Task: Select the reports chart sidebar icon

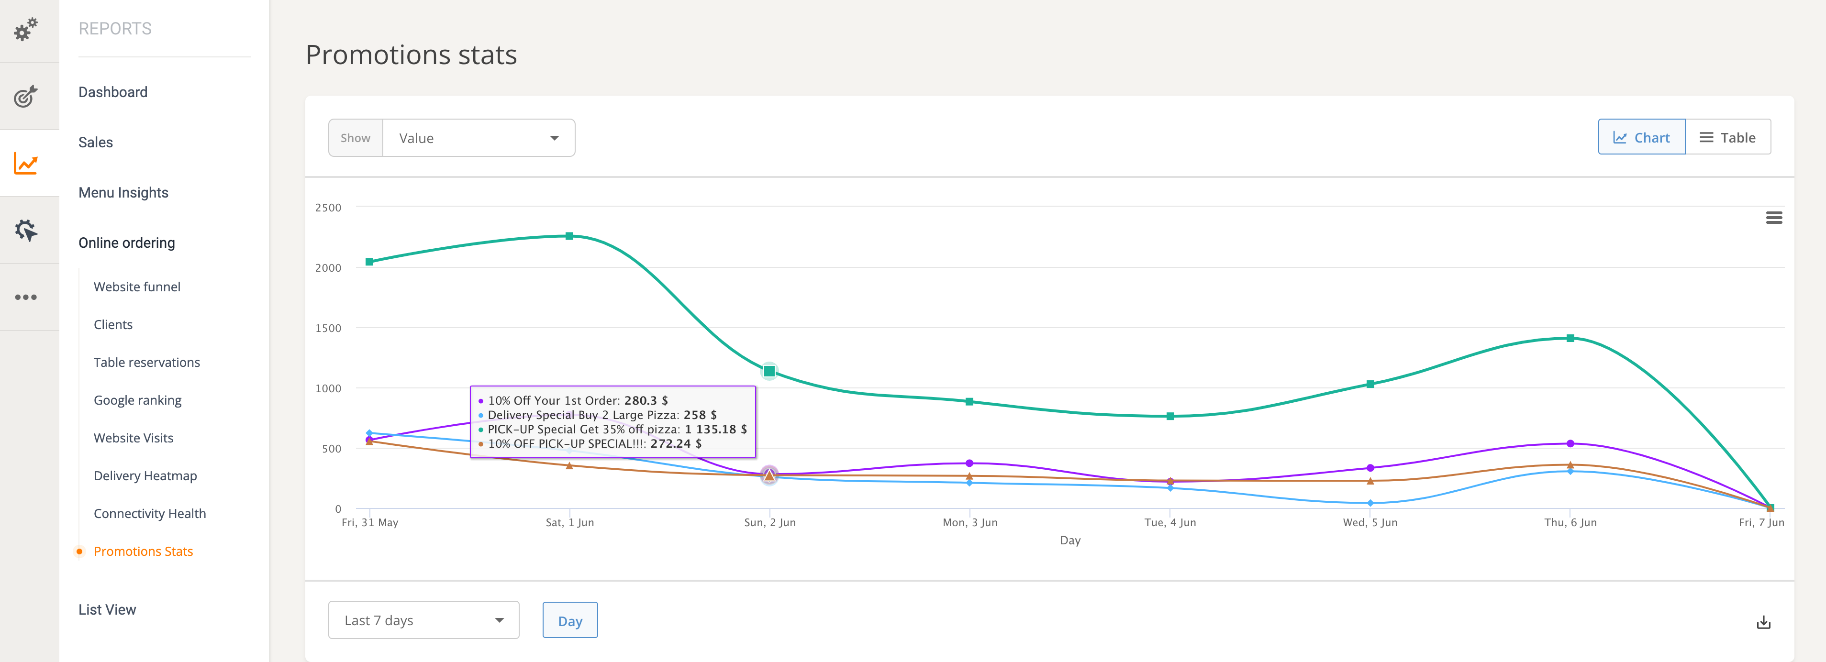Action: (x=26, y=164)
